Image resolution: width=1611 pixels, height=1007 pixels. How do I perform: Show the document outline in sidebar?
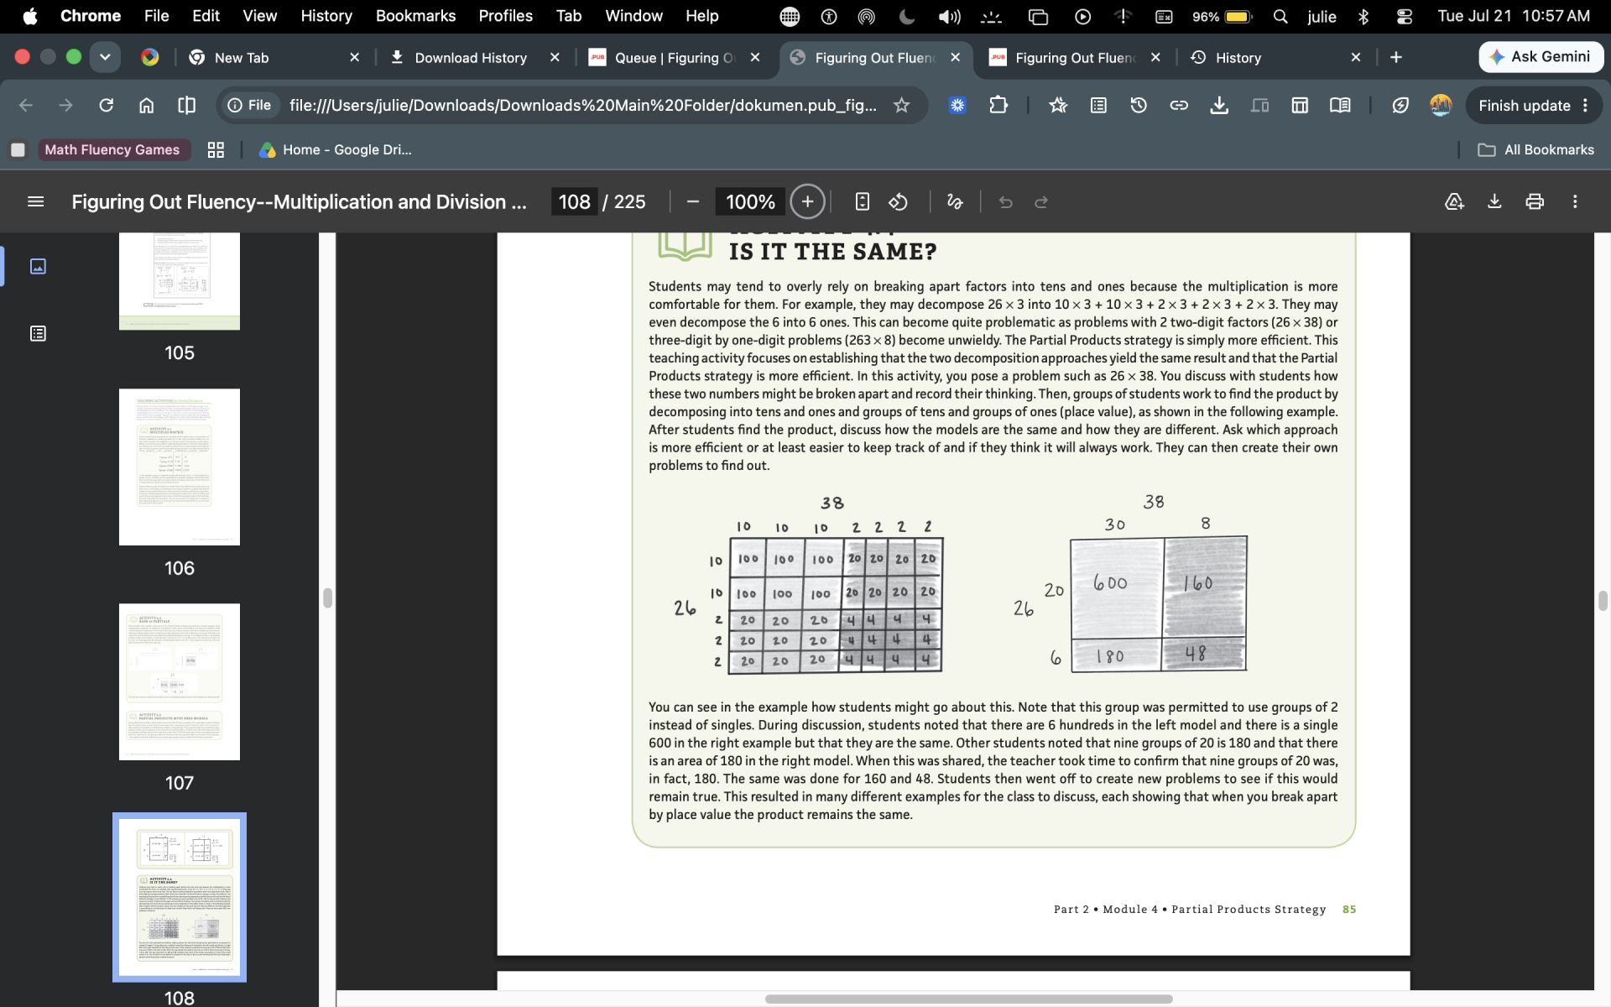point(38,334)
